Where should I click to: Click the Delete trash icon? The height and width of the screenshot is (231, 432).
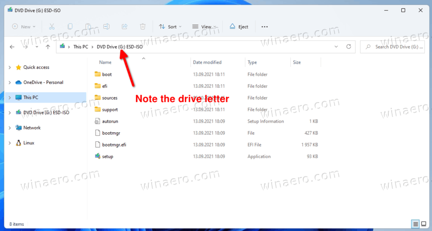click(143, 27)
